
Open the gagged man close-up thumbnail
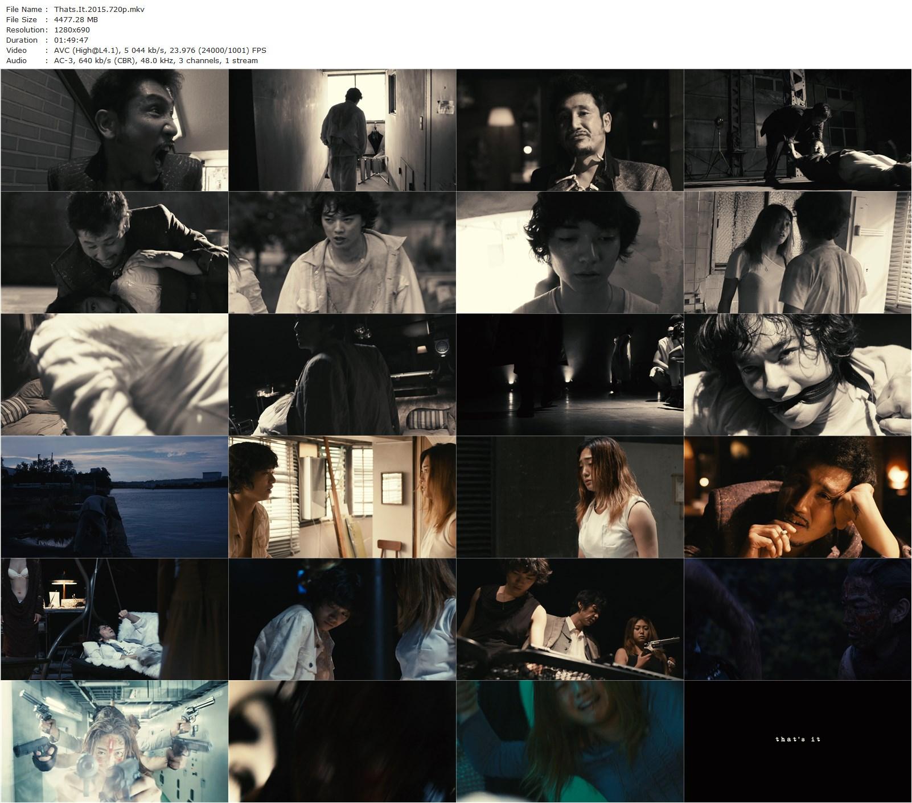(x=798, y=375)
